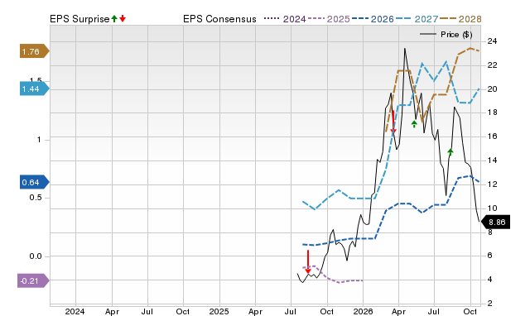Click the 2025 label on the time axis
This screenshot has height=316, width=530.
[x=219, y=311]
